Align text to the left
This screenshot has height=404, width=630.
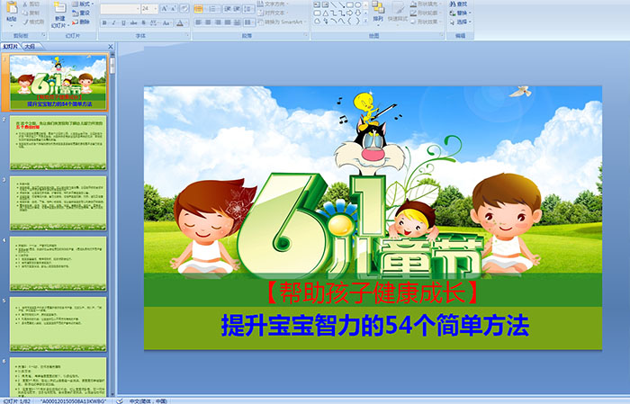(x=199, y=22)
